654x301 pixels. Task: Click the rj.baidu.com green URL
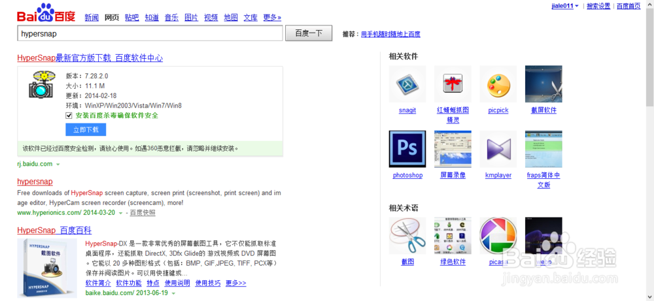(35, 164)
